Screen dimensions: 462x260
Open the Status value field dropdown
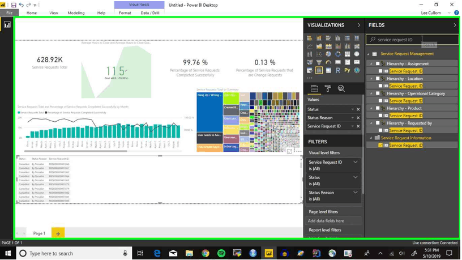352,109
